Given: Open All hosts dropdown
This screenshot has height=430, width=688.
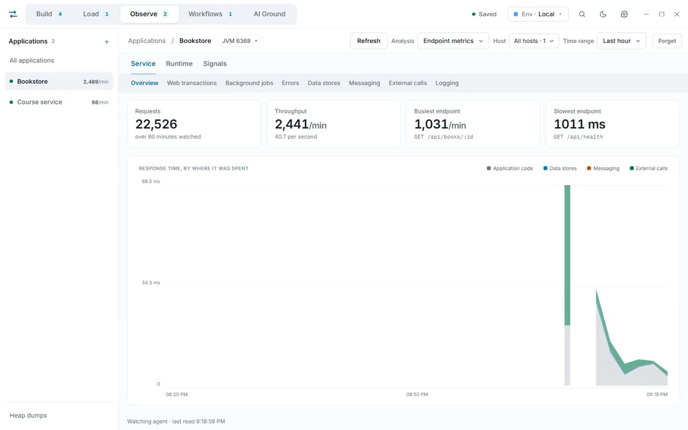Looking at the screenshot, I should 534,41.
